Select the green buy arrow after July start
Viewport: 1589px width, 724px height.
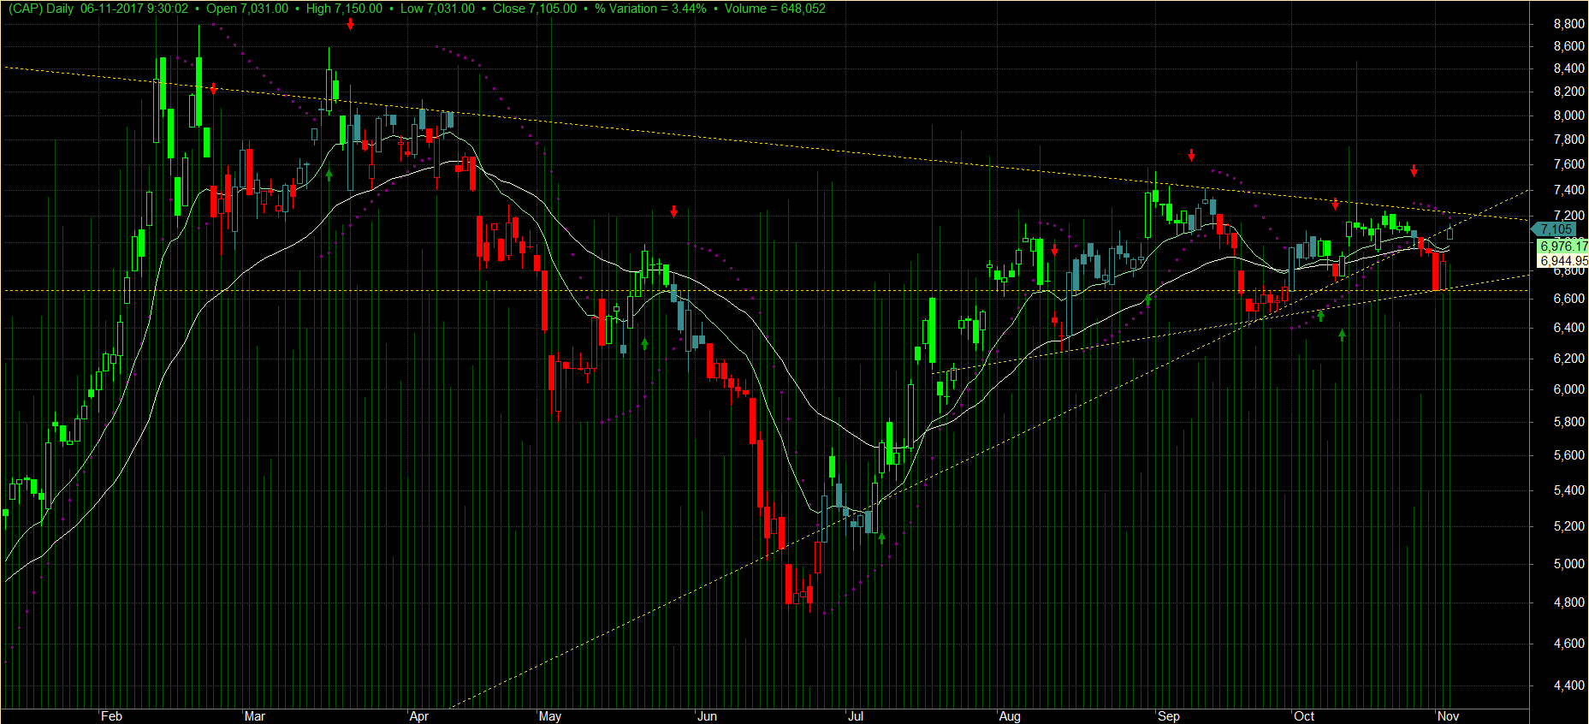881,538
